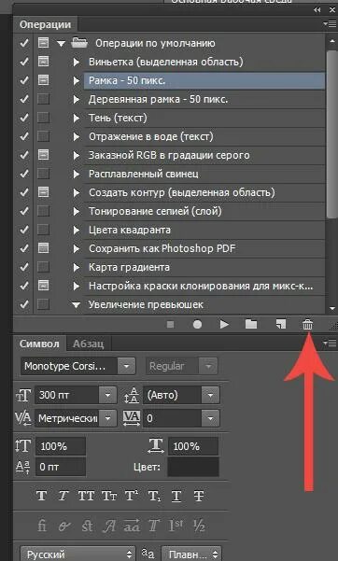This screenshot has width=338, height=561.
Task: Toggle discretionary ligatures st icon
Action: pos(87,526)
